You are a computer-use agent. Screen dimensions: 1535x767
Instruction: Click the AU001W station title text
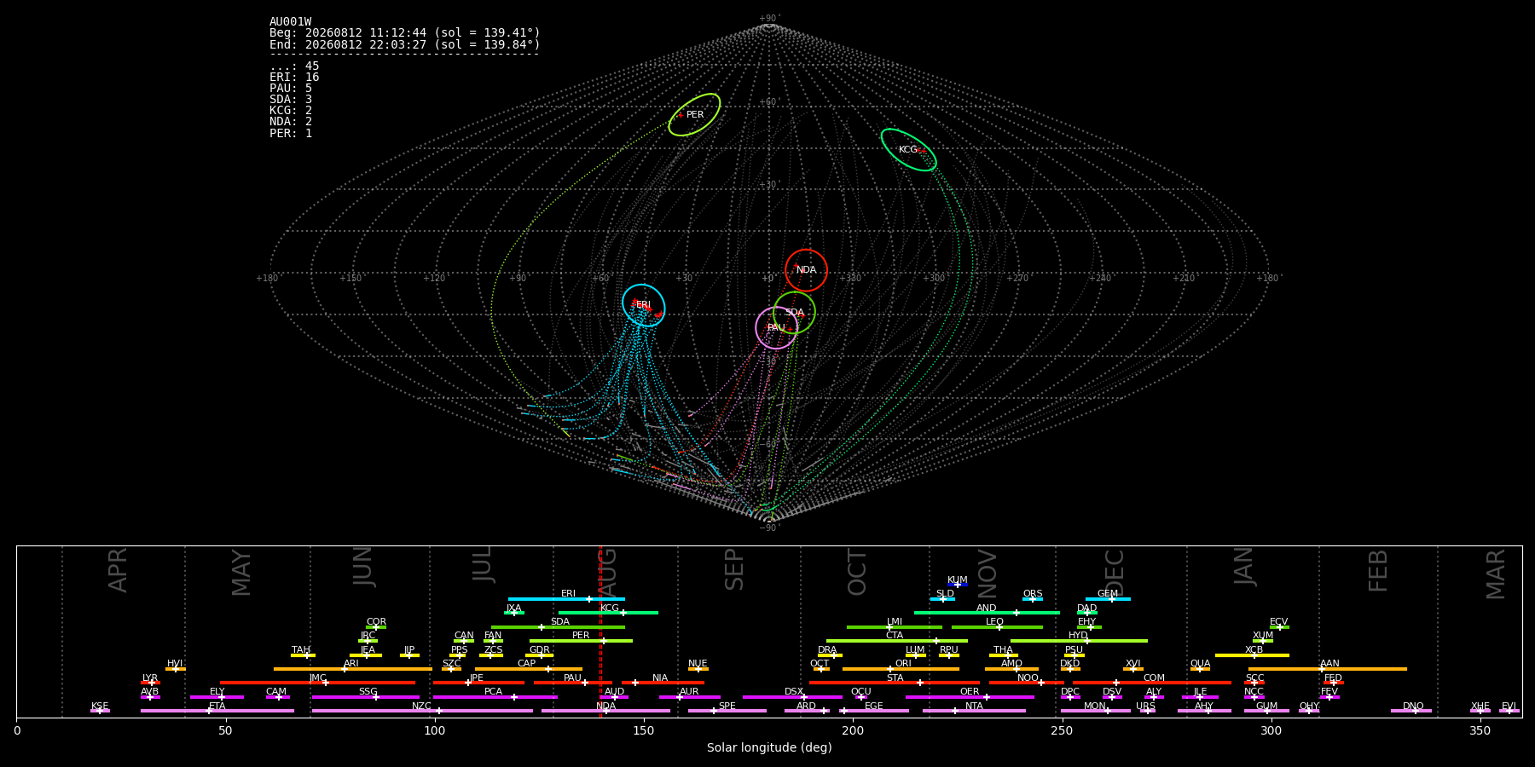point(291,22)
